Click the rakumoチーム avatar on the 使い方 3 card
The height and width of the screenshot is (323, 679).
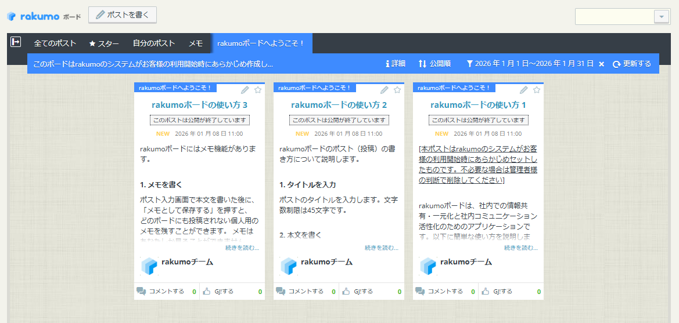coord(149,266)
